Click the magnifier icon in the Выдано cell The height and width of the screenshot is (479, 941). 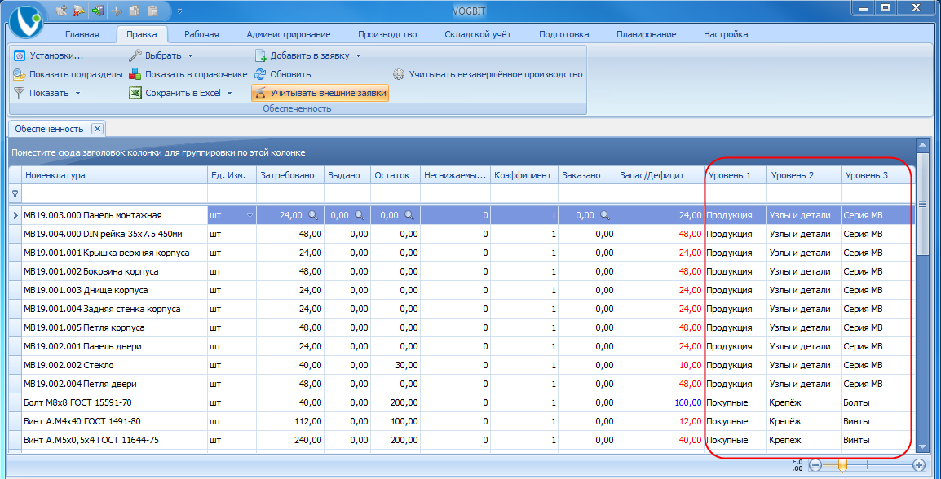359,215
